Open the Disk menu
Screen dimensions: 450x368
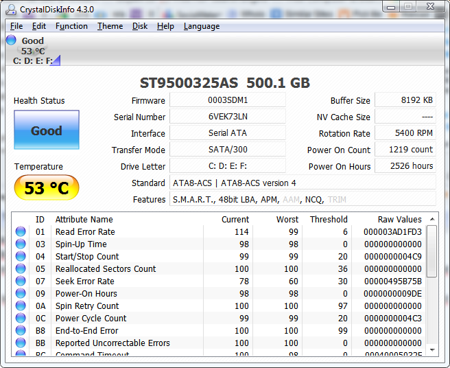[x=140, y=26]
